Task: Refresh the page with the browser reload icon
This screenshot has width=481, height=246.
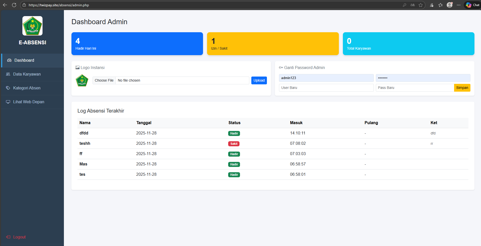Action: pyautogui.click(x=14, y=5)
